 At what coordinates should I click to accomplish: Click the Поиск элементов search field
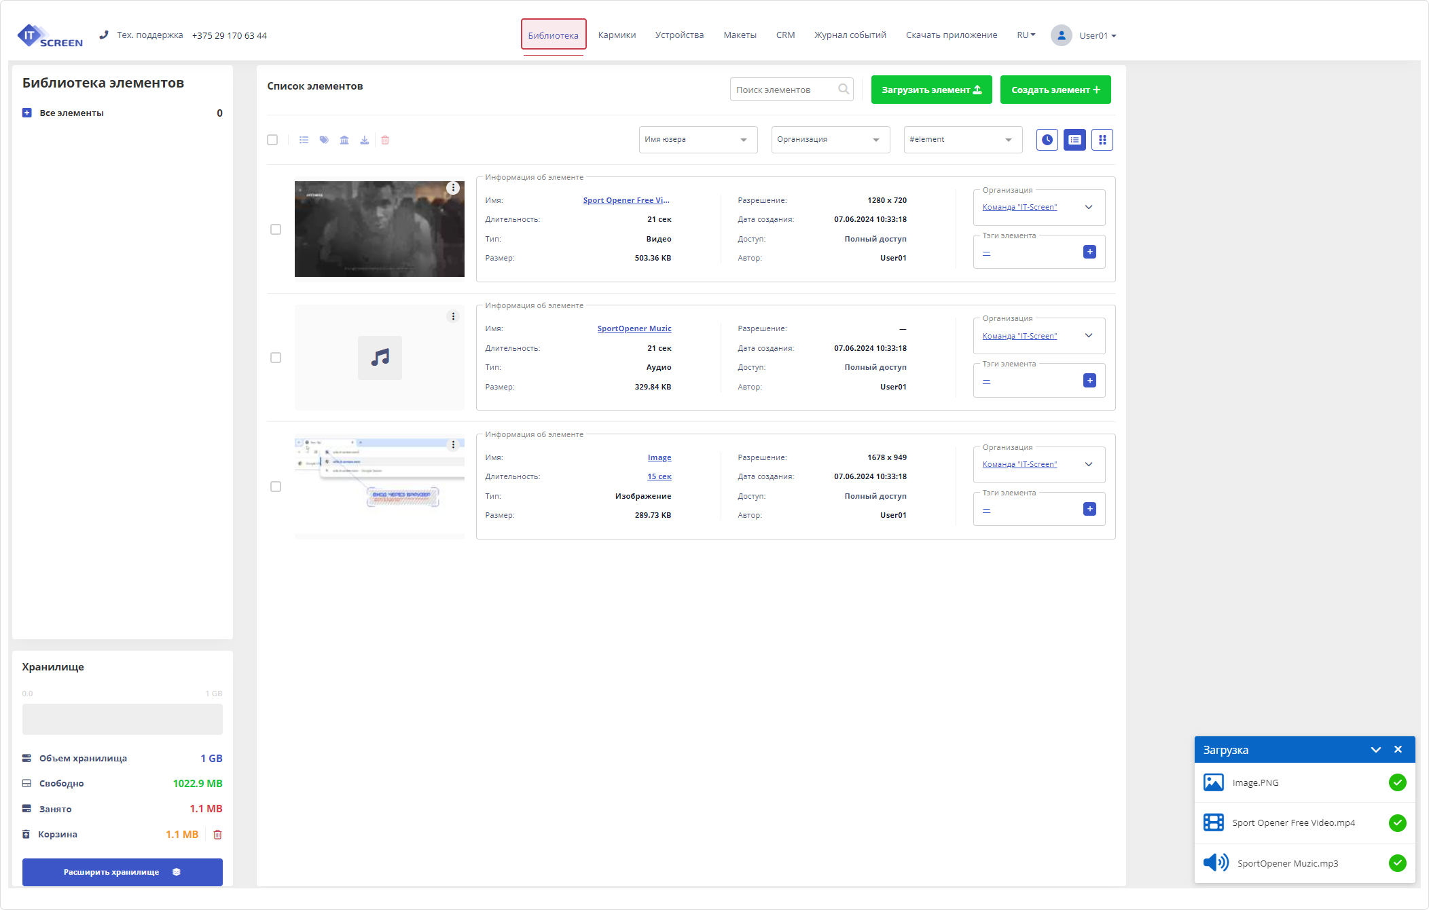coord(784,90)
